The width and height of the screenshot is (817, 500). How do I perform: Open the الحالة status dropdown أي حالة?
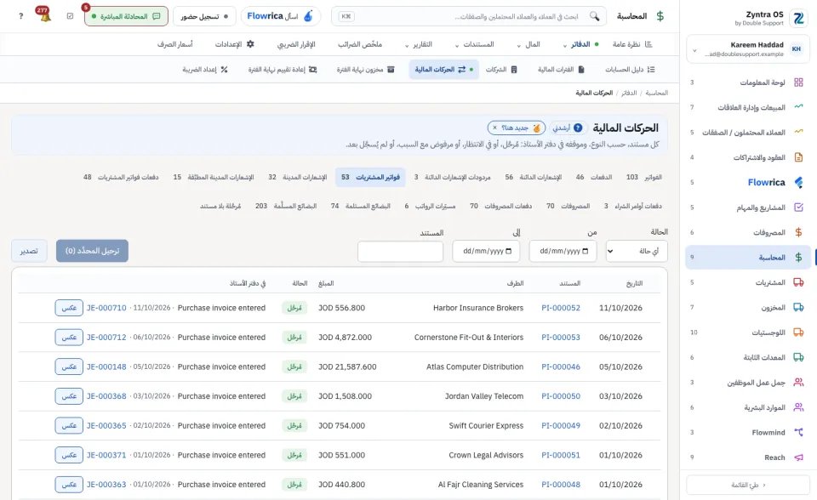637,251
